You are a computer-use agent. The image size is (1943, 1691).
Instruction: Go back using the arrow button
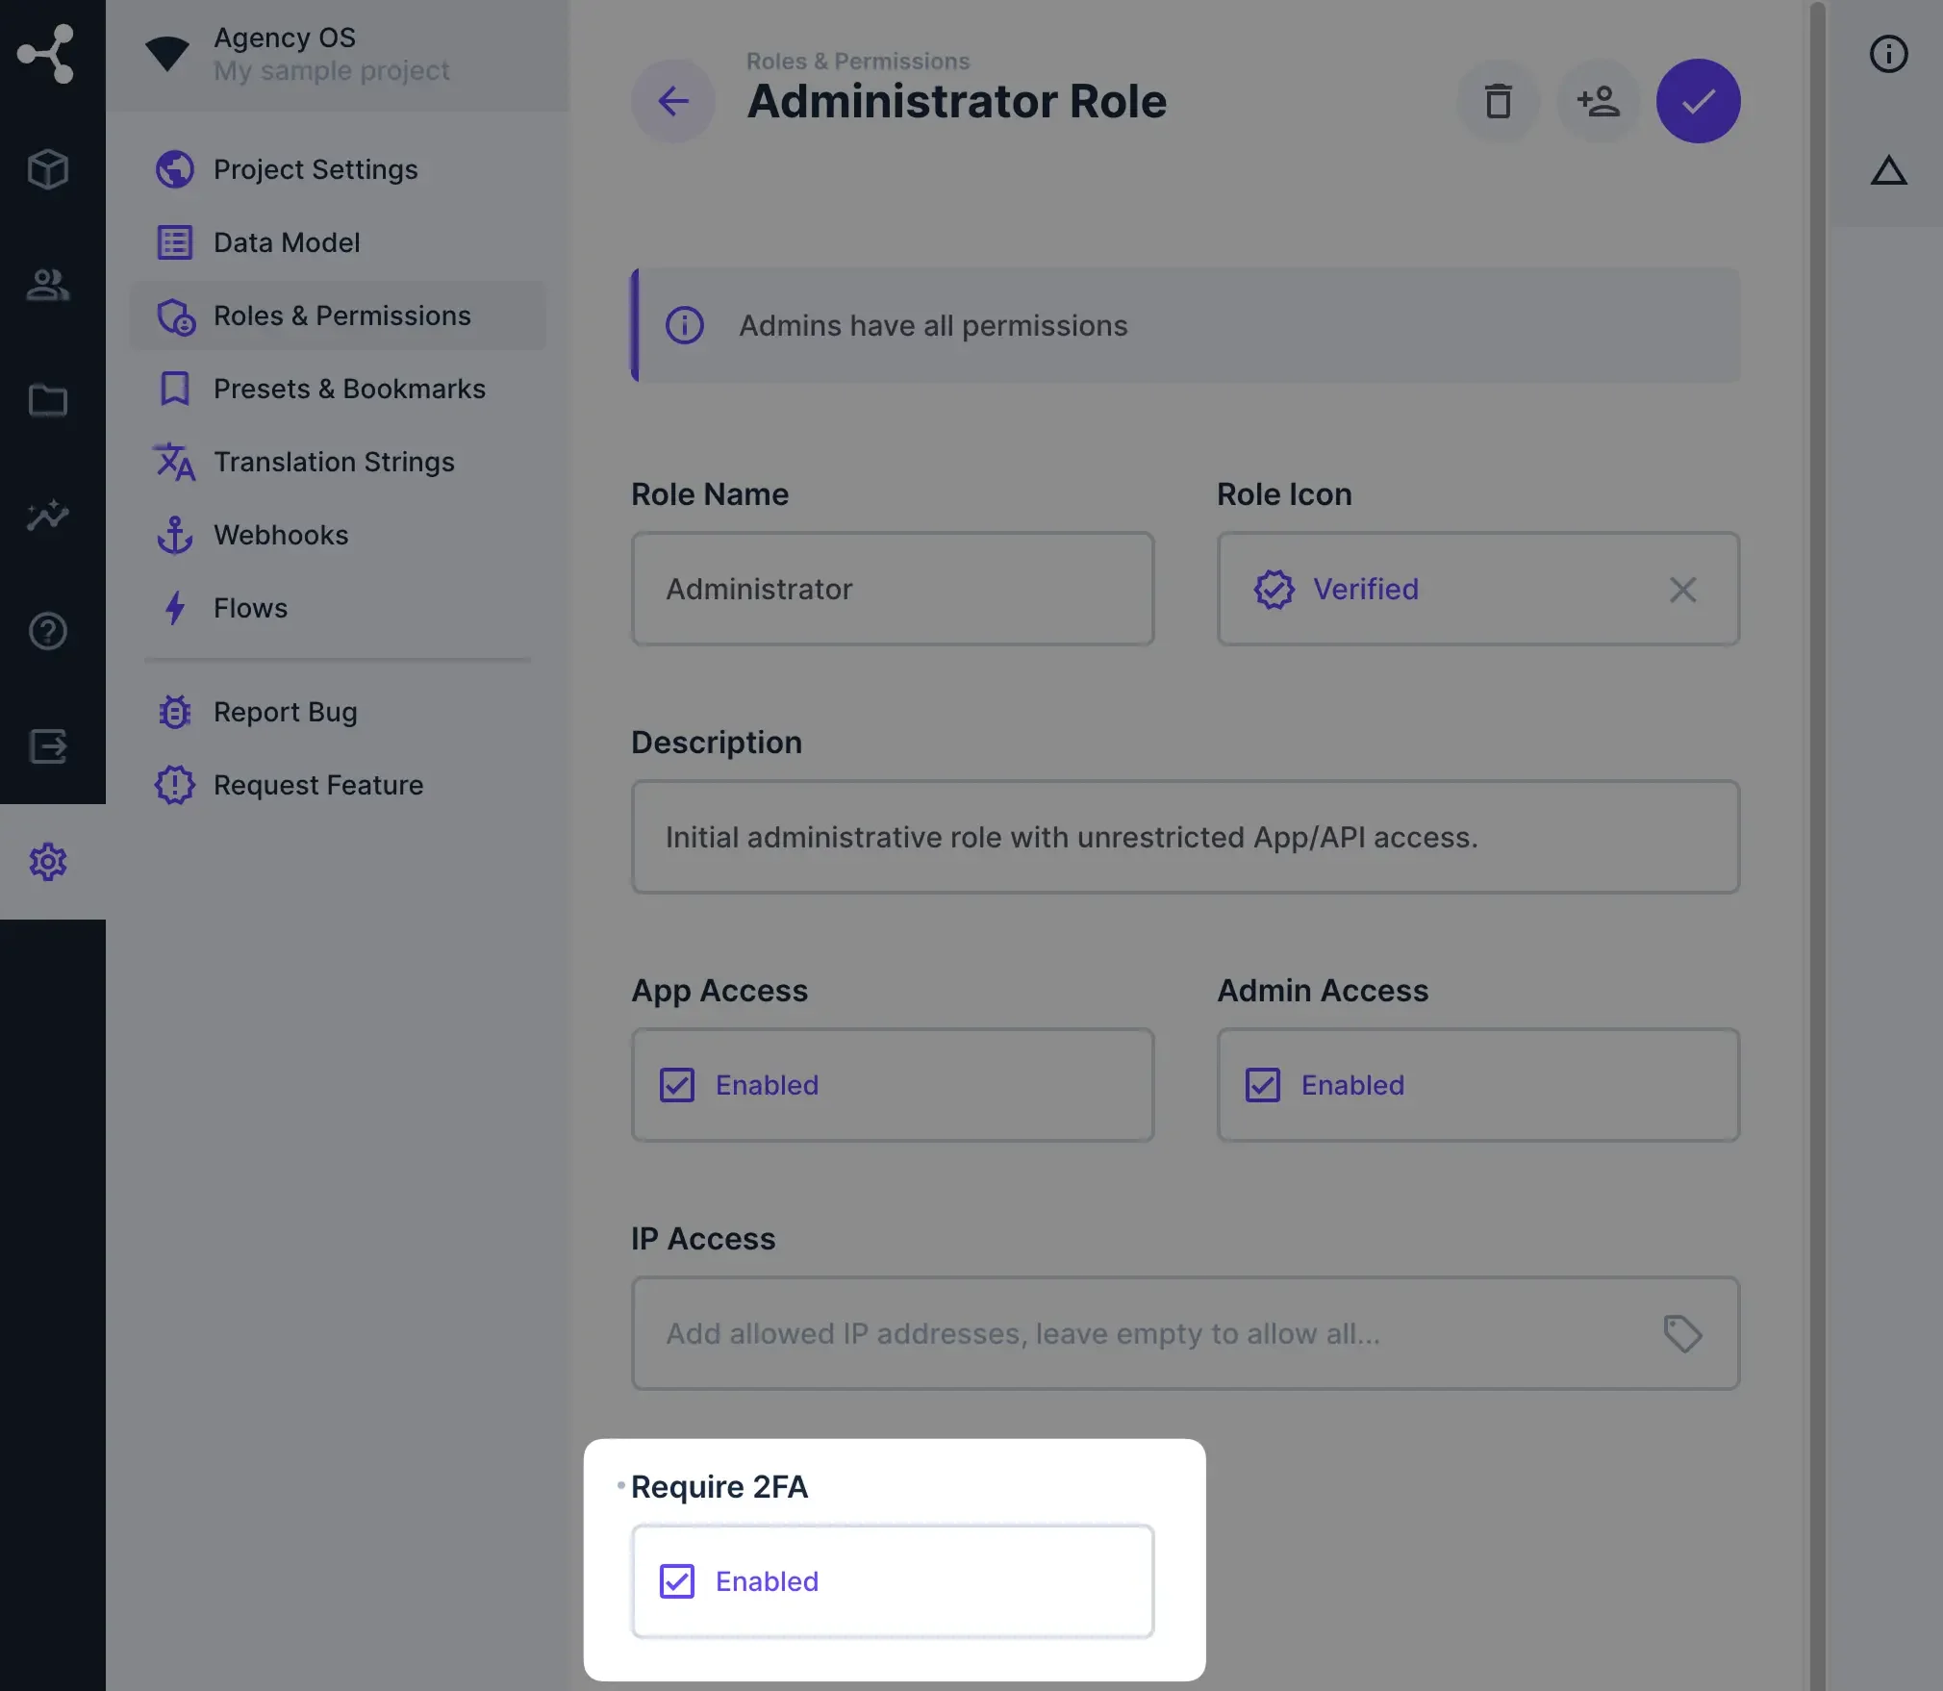coord(673,101)
